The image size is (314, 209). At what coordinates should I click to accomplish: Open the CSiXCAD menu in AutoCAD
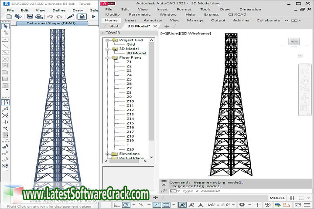237,14
